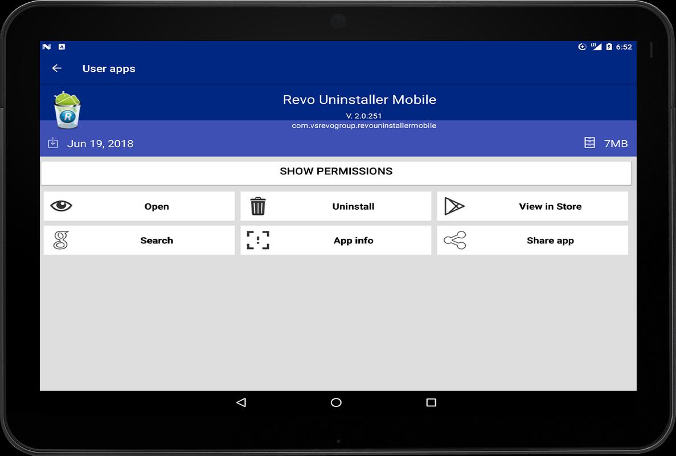This screenshot has height=456, width=676.
Task: Click the User apps title
Action: click(109, 69)
